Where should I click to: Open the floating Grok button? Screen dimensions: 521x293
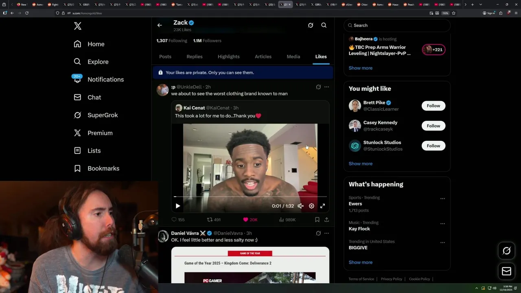pos(507,251)
